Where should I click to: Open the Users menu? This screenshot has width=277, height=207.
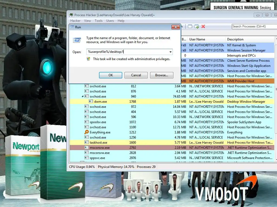coord(110,20)
